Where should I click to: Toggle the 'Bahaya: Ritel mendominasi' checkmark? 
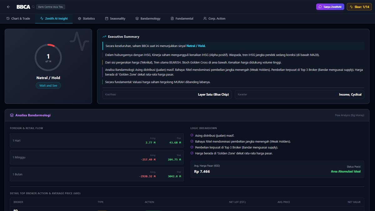tap(192, 141)
